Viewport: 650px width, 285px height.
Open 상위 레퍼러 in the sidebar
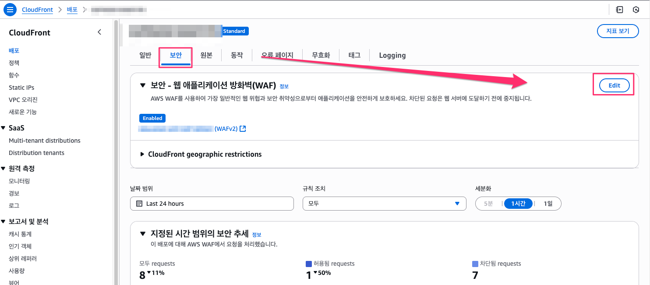pyautogui.click(x=23, y=259)
